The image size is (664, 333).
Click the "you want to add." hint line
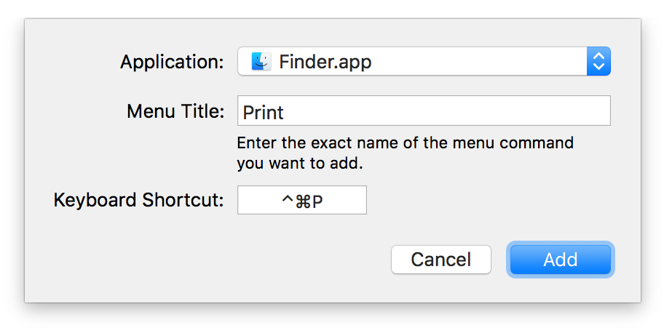point(300,164)
